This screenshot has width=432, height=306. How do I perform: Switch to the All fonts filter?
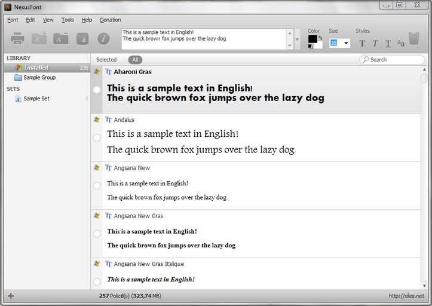[135, 60]
